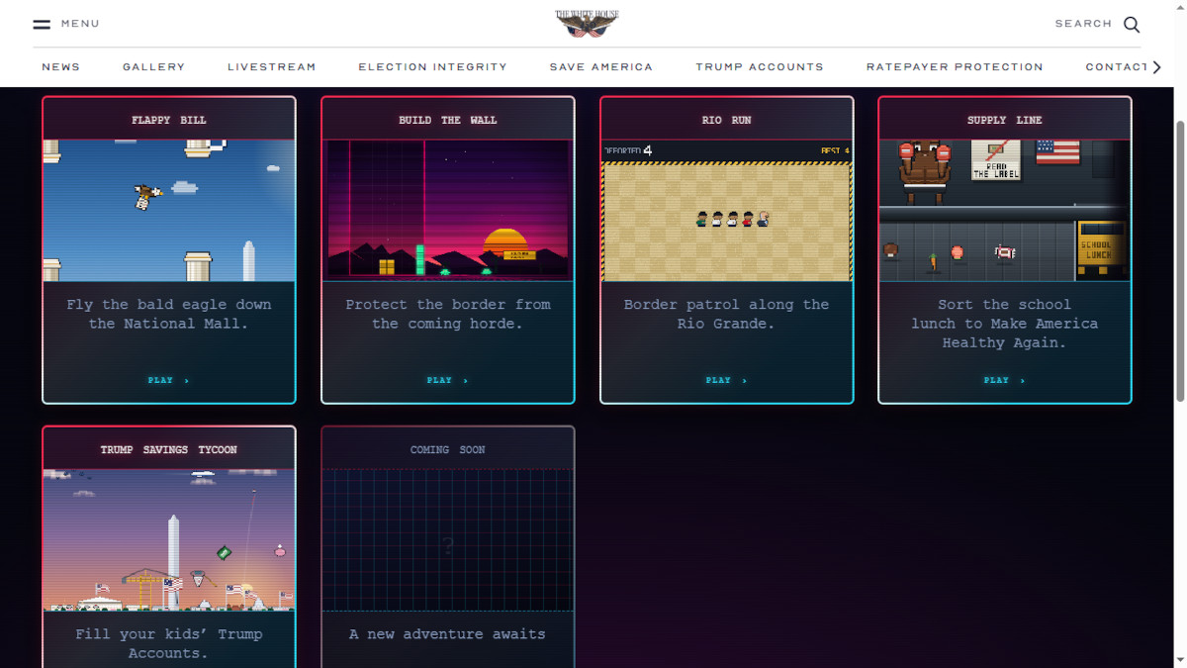Open the Contact nav item
This screenshot has width=1187, height=668.
1116,67
